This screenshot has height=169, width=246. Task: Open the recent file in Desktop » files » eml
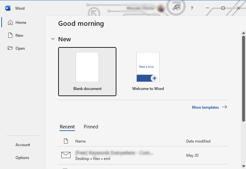point(143,155)
